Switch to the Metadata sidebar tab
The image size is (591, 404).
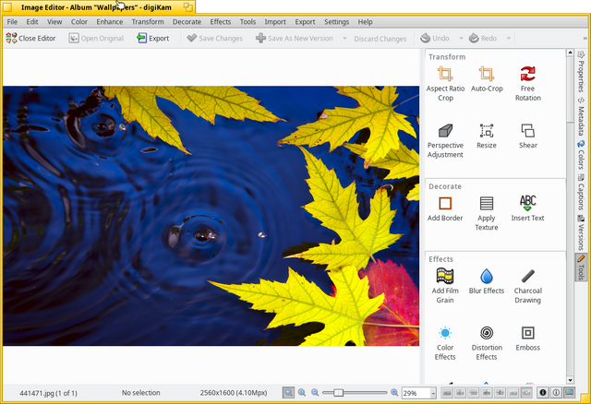pos(581,117)
